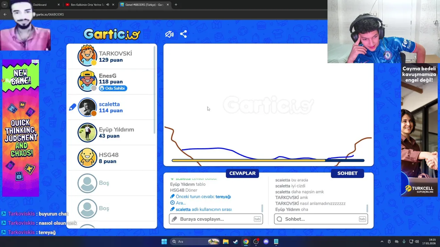Click Eyüp Yıldırım's player avatar

[87, 132]
